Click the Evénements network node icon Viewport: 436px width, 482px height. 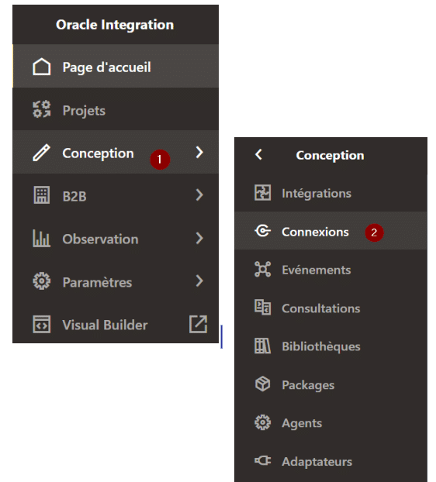coord(262,269)
